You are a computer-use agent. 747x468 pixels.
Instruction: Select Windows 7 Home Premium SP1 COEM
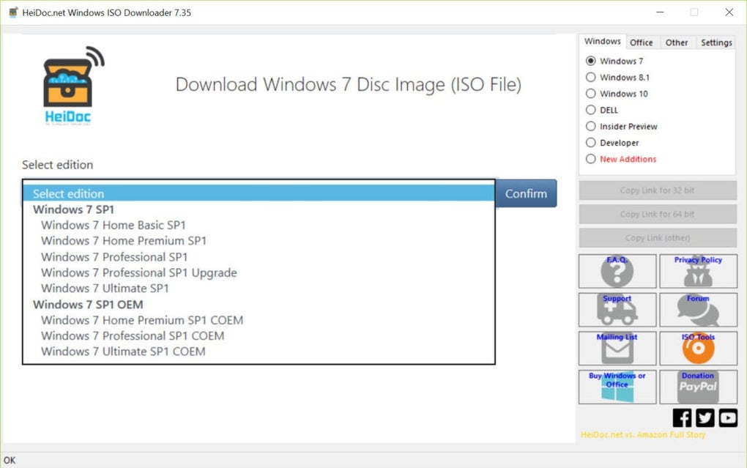pyautogui.click(x=141, y=320)
